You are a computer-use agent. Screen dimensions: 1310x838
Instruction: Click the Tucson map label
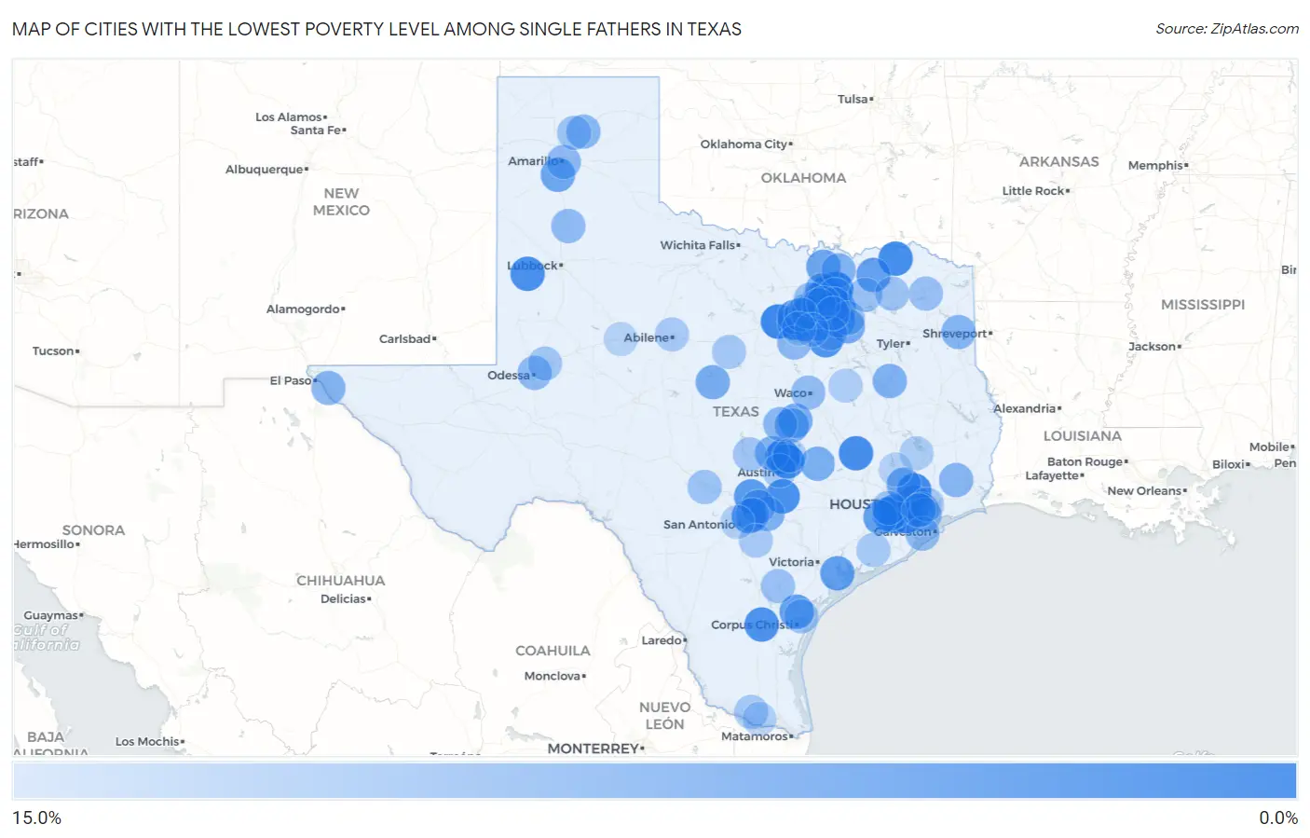click(54, 351)
